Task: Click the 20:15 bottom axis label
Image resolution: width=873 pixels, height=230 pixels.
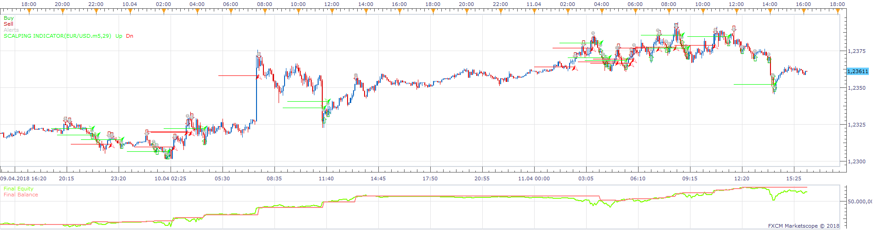Action: pos(67,178)
